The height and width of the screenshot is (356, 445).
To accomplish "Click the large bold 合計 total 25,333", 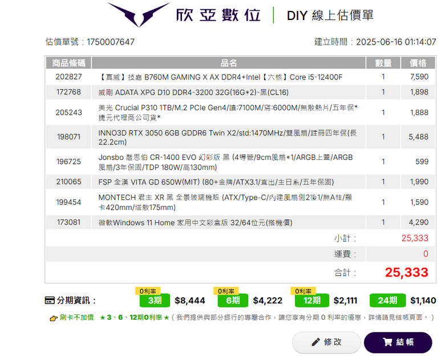I will [407, 273].
